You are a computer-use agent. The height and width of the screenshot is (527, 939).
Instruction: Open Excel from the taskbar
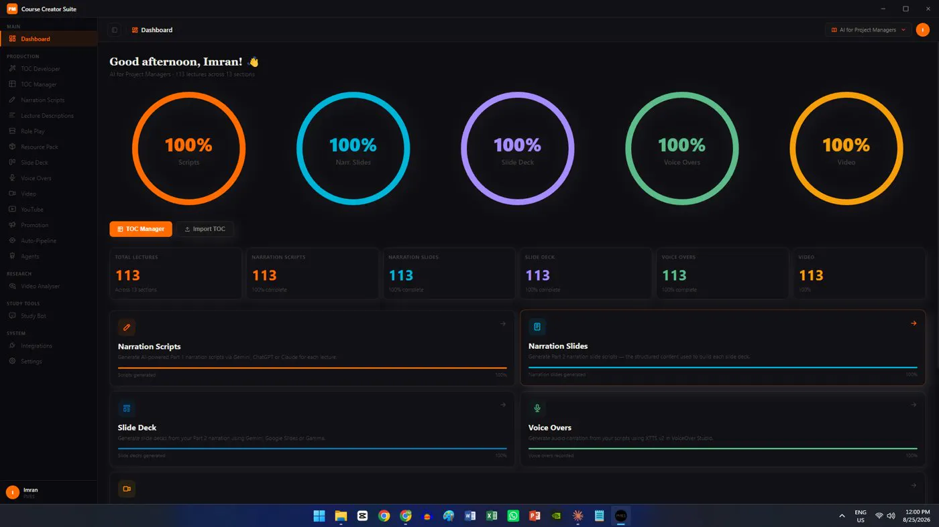click(492, 516)
